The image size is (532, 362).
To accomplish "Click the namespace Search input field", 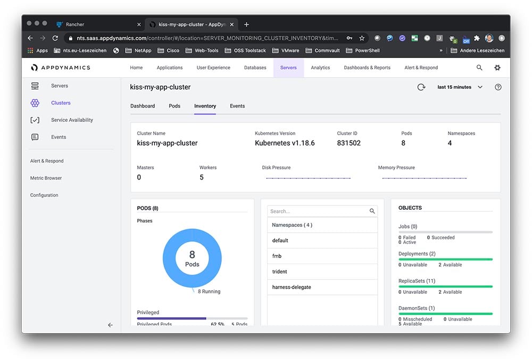I will pyautogui.click(x=318, y=211).
